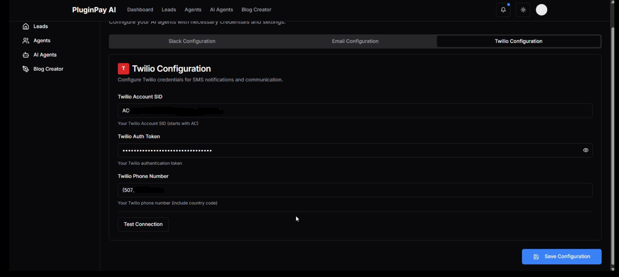The image size is (619, 277).
Task: Open the notifications bell
Action: pos(503,10)
